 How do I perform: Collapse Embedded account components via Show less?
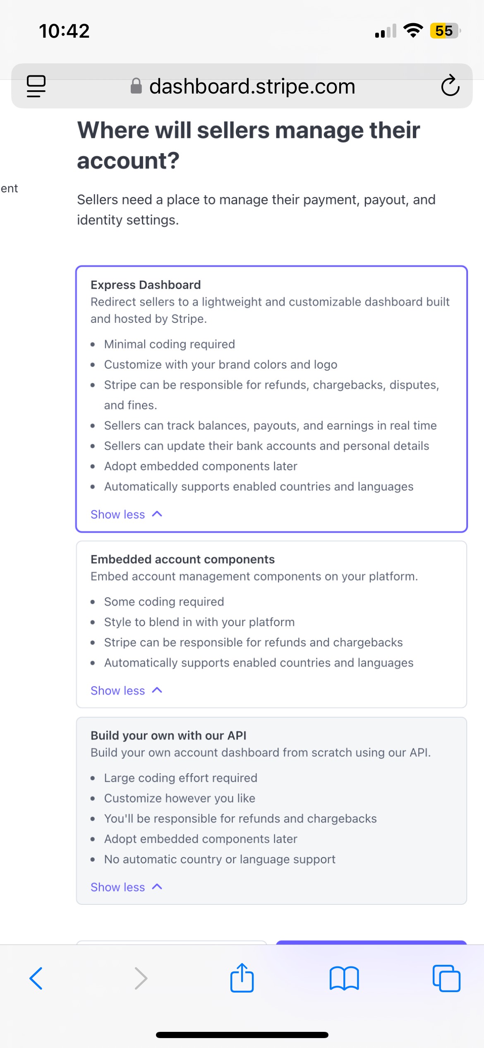point(126,691)
